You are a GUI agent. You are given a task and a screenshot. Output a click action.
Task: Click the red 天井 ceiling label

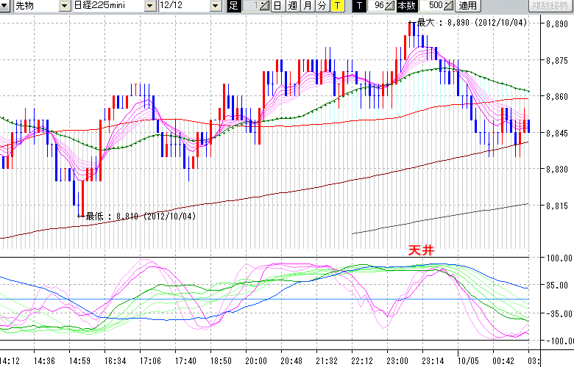(x=422, y=250)
